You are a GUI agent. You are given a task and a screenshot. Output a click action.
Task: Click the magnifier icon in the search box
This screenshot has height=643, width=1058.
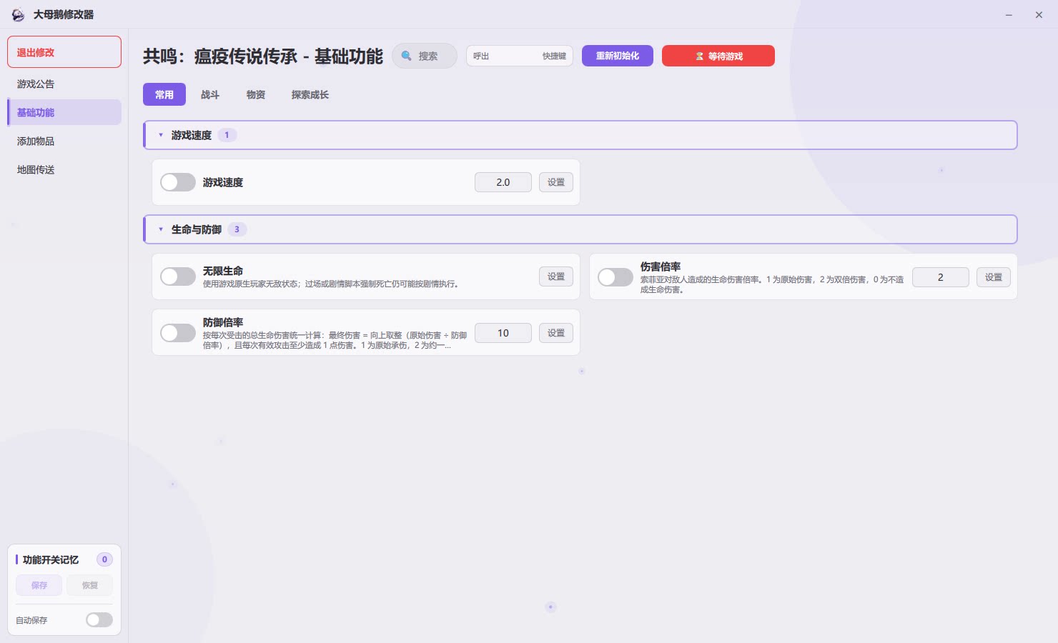tap(406, 56)
